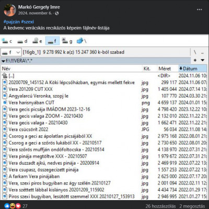Open the three-dot post options menu
The image size is (209, 209).
click(200, 9)
